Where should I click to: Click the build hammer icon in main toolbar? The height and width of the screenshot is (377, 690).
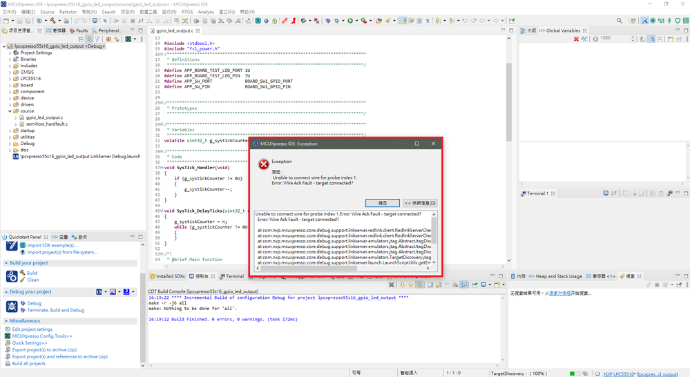tap(52, 21)
